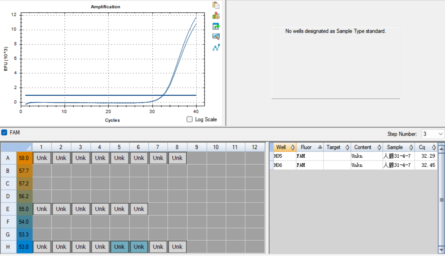Select plate column 1 header

tap(42, 147)
